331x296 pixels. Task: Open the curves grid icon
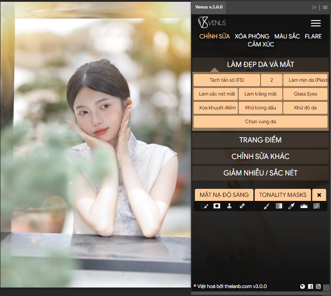316,206
